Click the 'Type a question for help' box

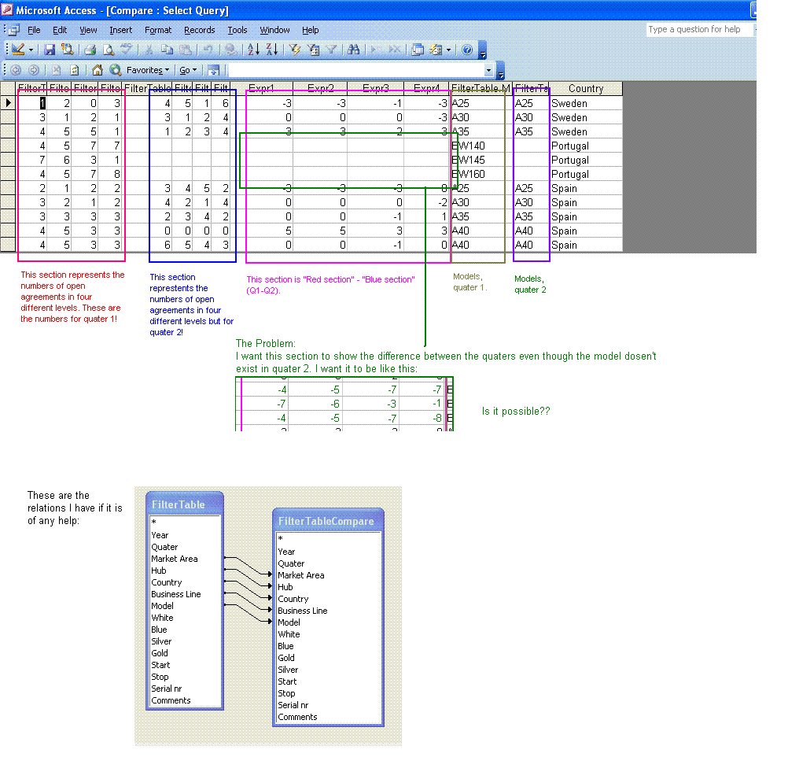[x=699, y=29]
